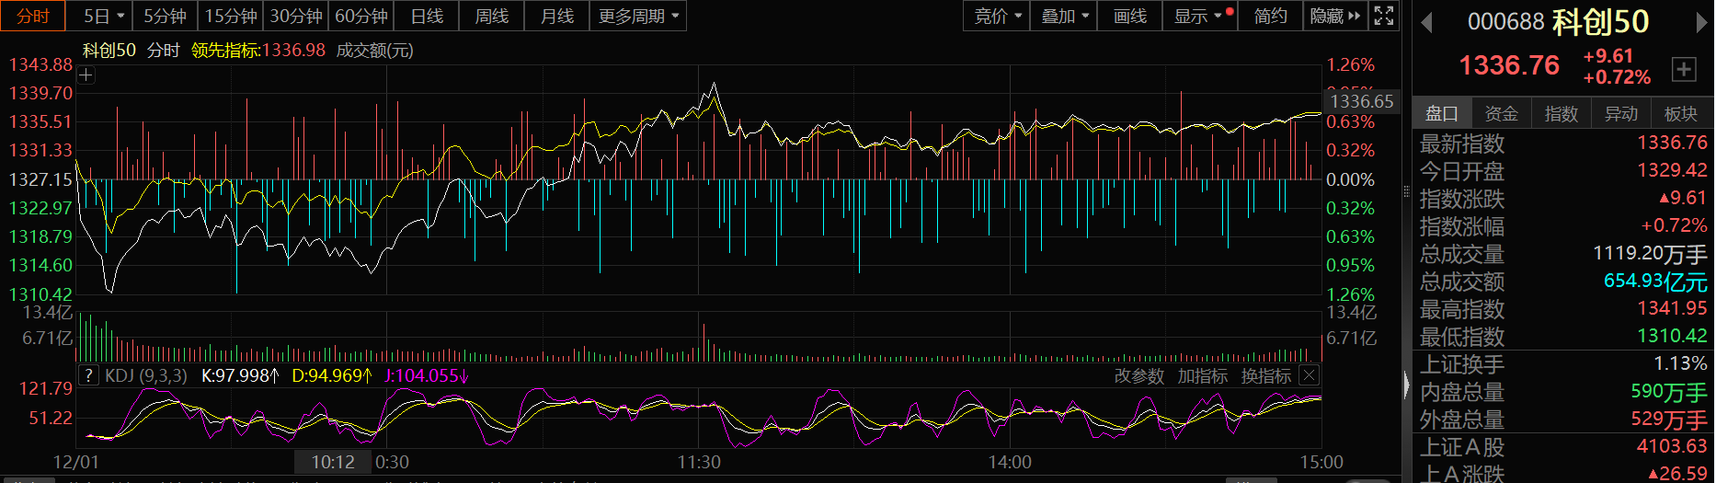
Task: Click the fullscreen expand icon
Action: pos(1383,16)
